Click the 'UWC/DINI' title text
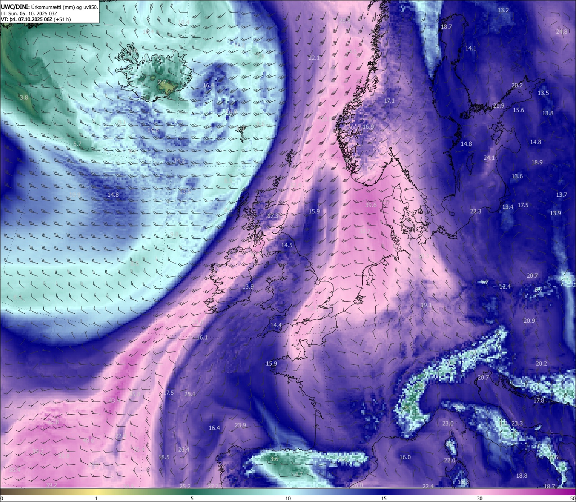This screenshot has height=502, width=576. (x=14, y=7)
